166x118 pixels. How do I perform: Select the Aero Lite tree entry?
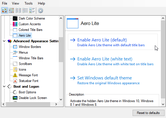25,35
